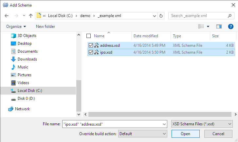
Task: Click the address.xsd file icon
Action: [97, 45]
